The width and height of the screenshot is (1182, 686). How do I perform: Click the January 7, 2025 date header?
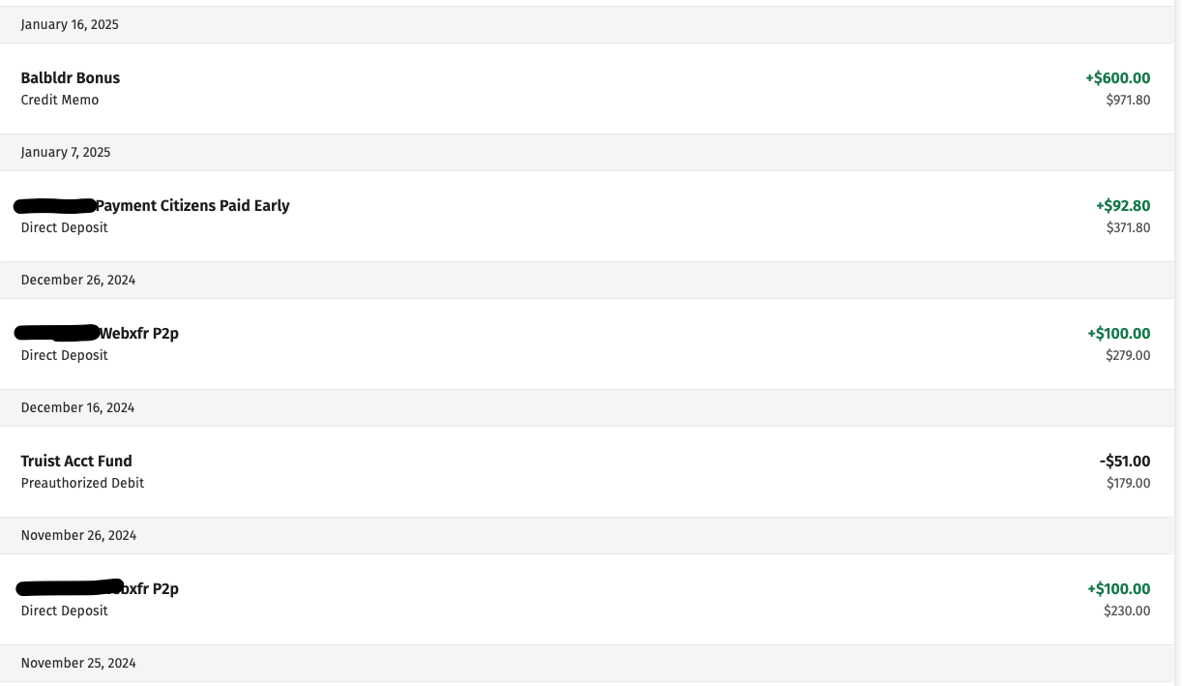pyautogui.click(x=66, y=153)
